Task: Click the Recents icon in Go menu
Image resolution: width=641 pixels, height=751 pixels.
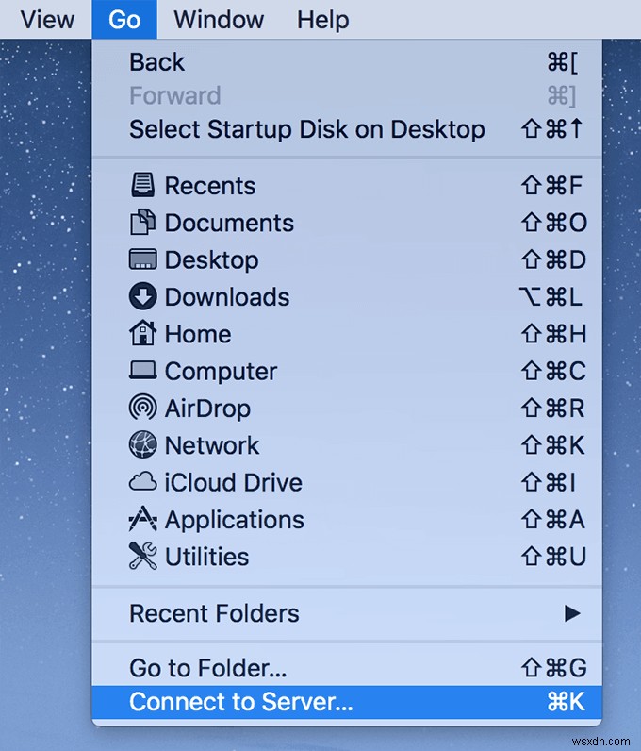Action: click(x=142, y=186)
